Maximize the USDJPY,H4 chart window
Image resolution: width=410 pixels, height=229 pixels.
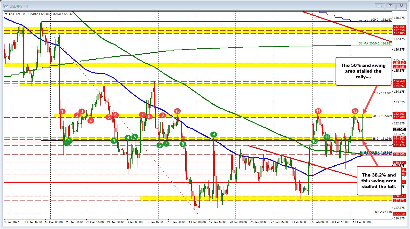coord(390,6)
